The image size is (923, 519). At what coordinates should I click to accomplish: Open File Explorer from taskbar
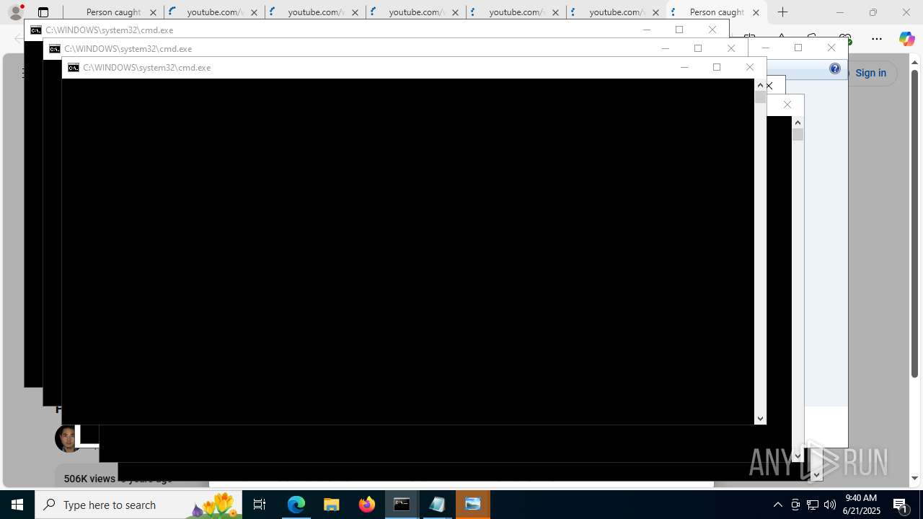[331, 505]
